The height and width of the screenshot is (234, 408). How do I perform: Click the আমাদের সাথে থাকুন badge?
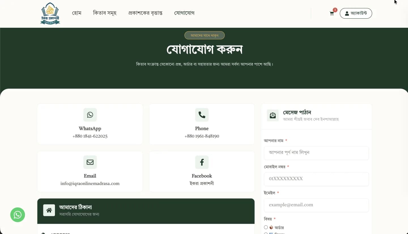[x=205, y=35]
